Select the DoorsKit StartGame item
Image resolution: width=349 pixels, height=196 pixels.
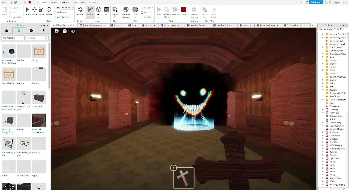point(39,124)
